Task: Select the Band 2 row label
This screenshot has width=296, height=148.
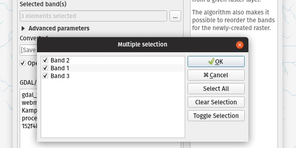Action: [x=60, y=60]
